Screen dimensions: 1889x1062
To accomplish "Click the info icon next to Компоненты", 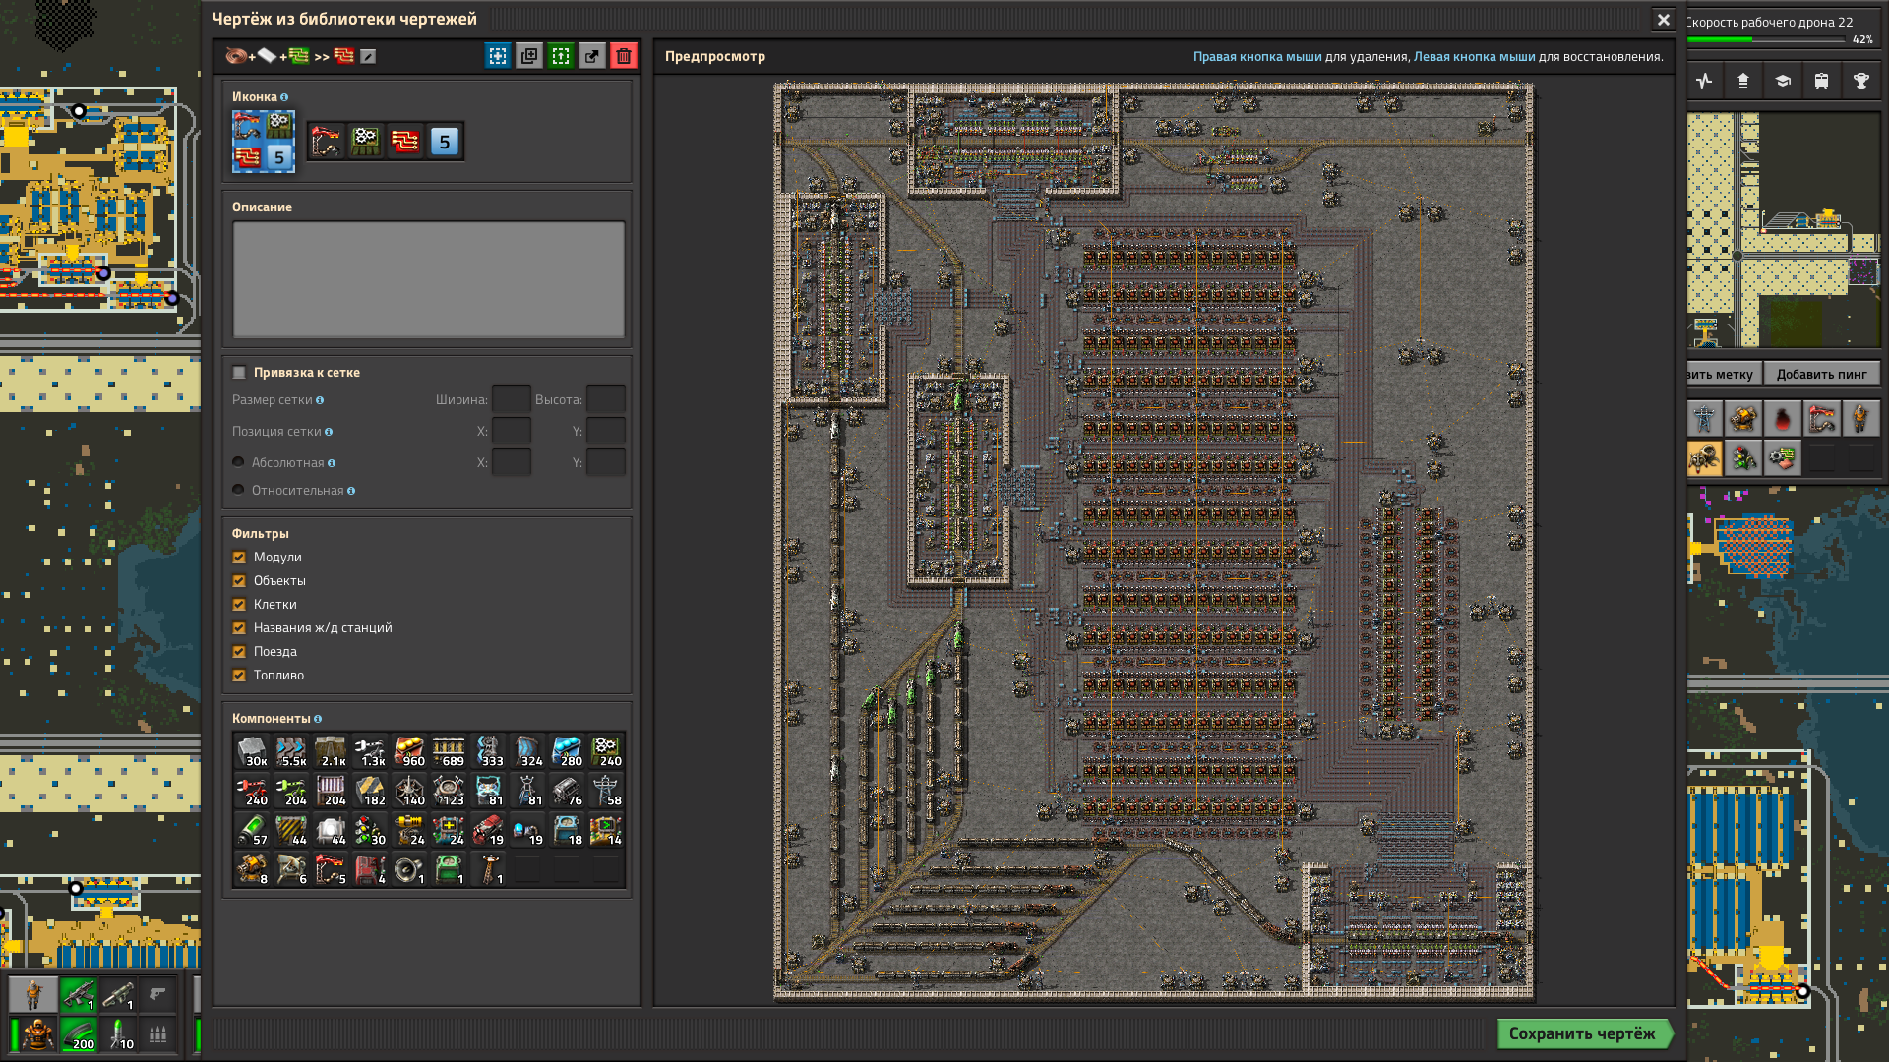I will (x=318, y=719).
